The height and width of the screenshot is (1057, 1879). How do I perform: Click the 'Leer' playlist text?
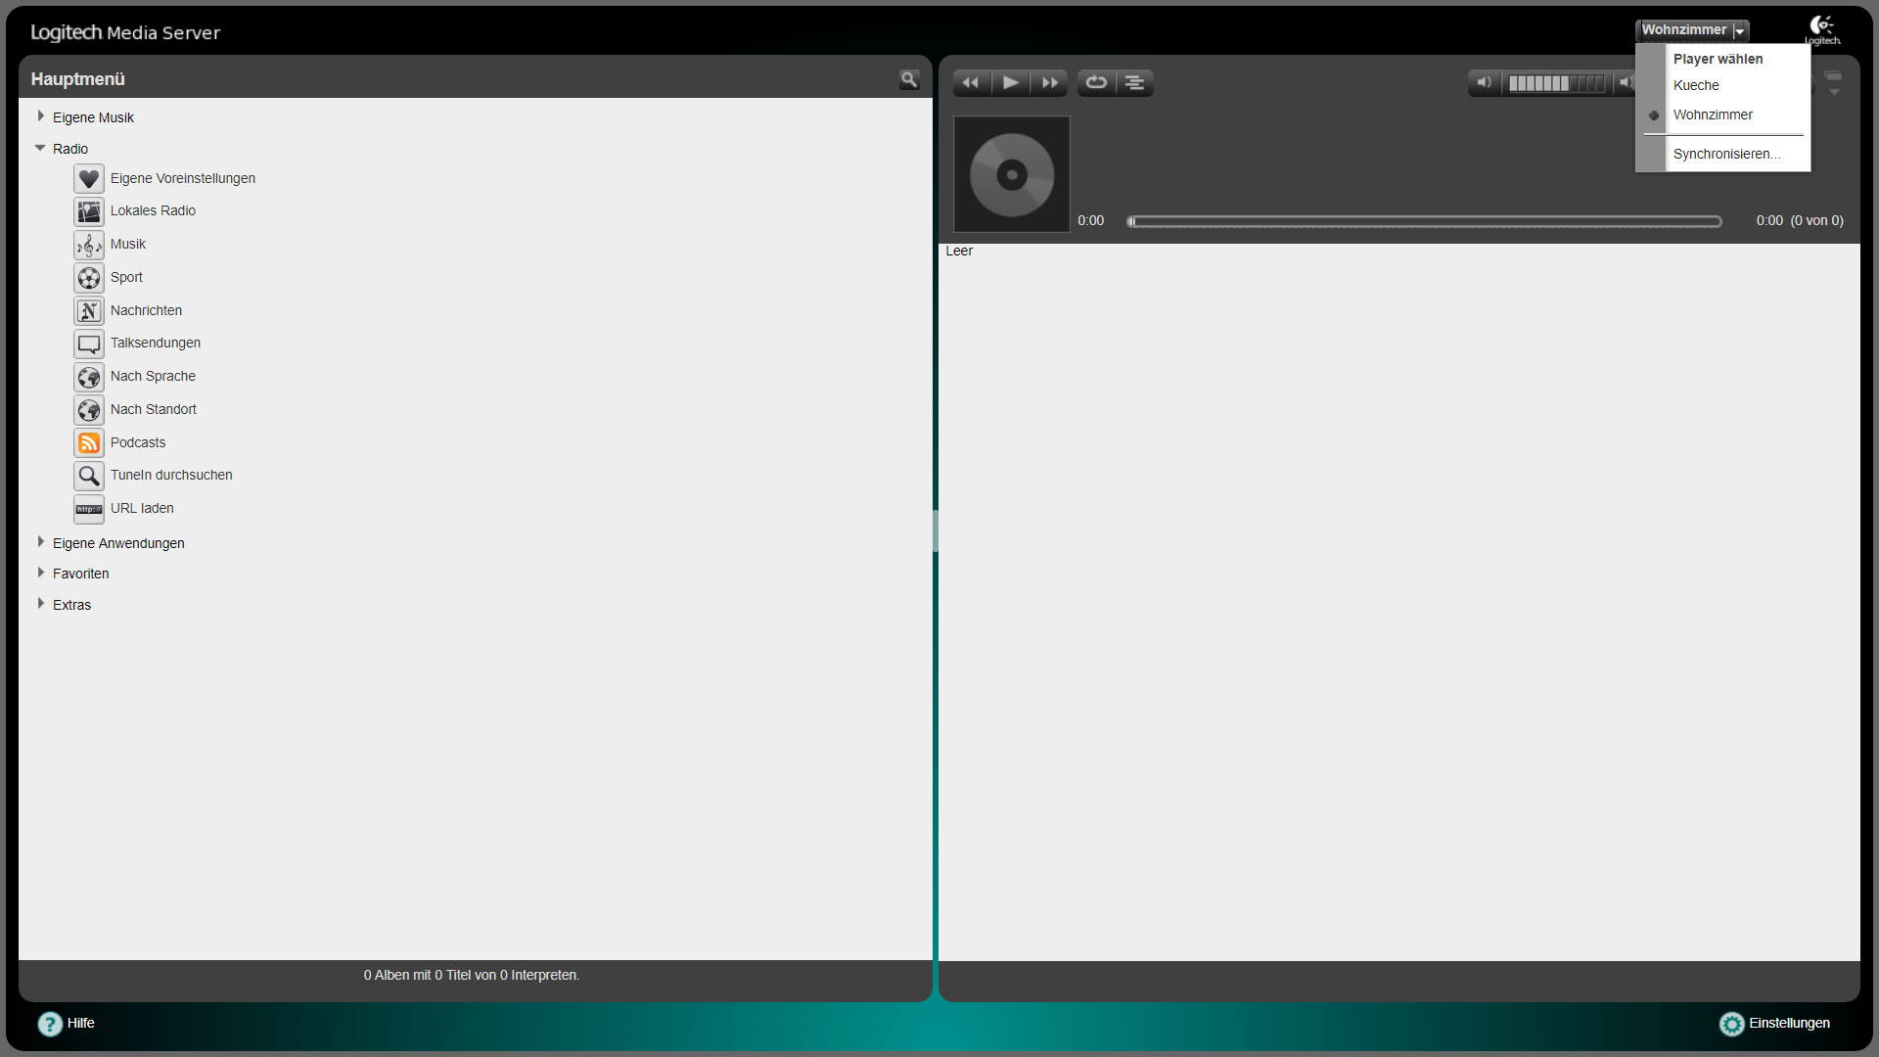(x=959, y=251)
